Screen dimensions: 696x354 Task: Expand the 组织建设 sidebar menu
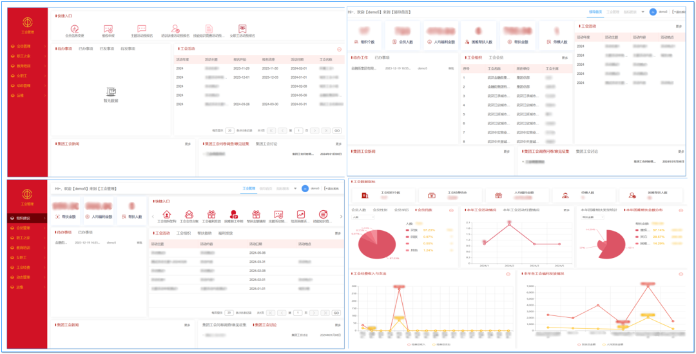click(x=26, y=219)
